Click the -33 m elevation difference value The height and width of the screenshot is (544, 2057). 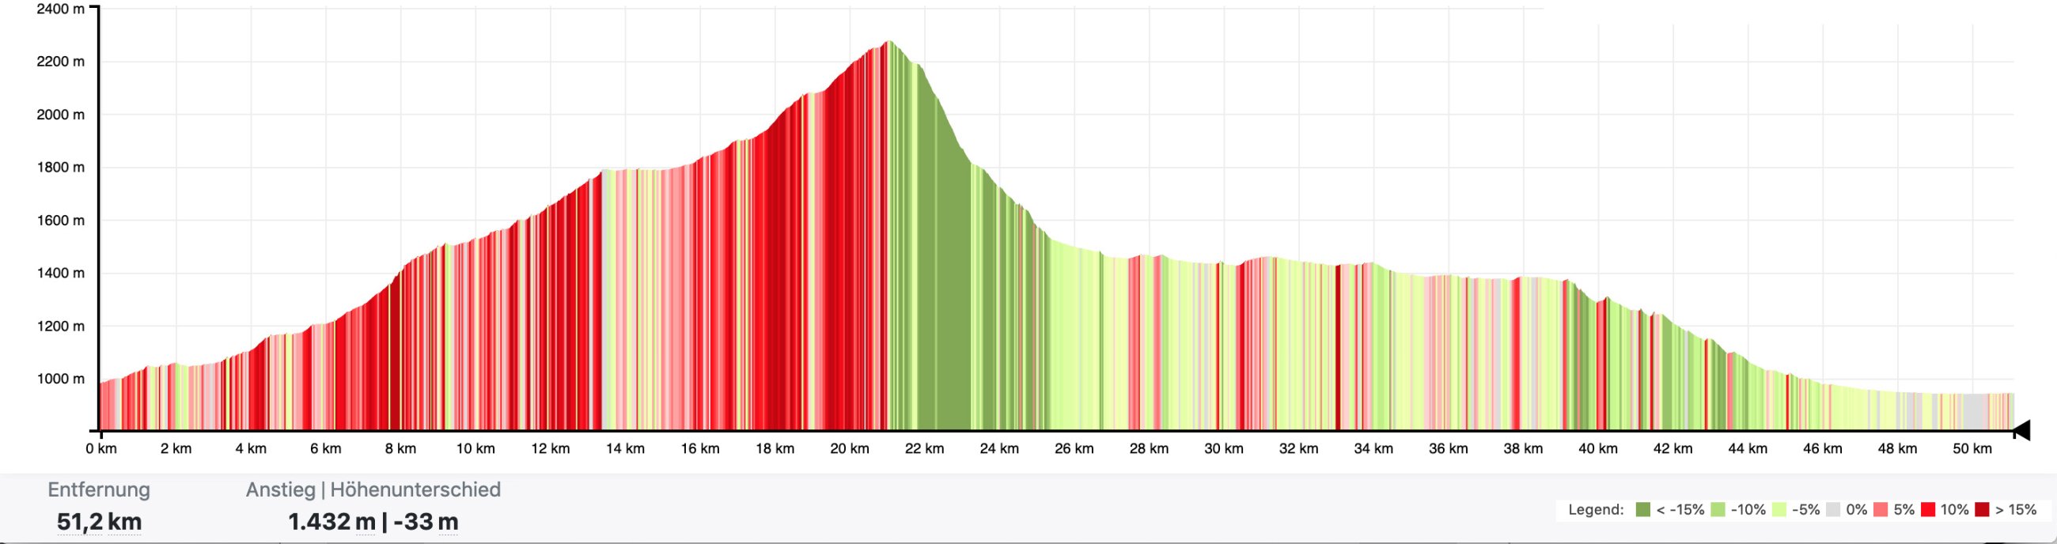(426, 522)
